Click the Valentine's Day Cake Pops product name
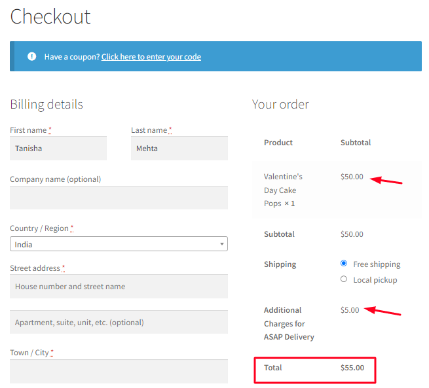 coord(283,190)
